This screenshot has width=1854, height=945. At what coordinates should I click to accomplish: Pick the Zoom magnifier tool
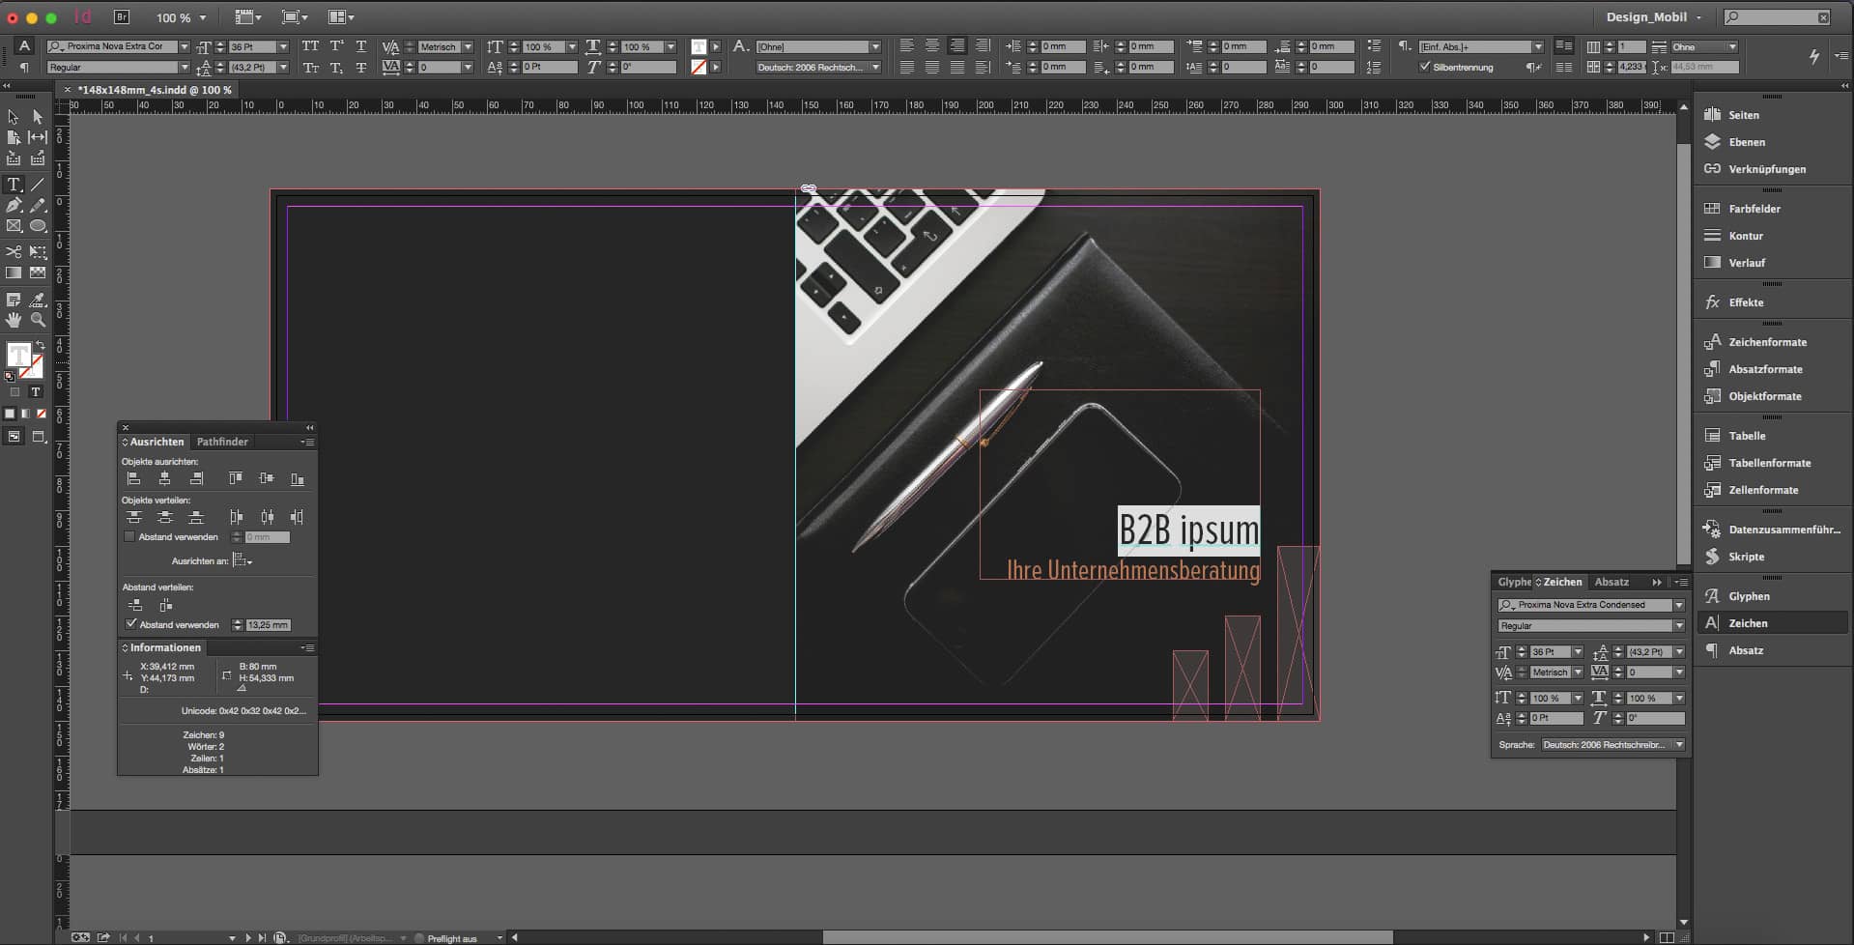pos(38,320)
